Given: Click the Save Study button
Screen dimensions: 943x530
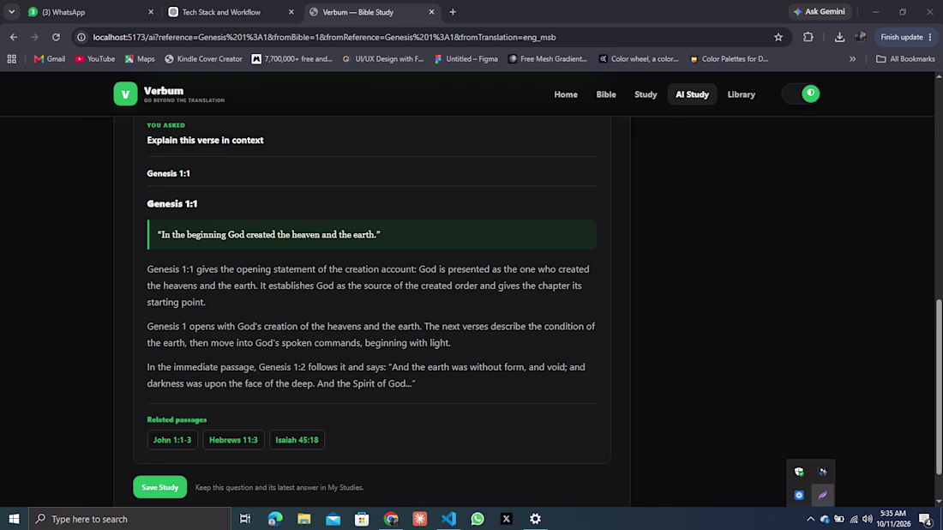Looking at the screenshot, I should tap(160, 487).
